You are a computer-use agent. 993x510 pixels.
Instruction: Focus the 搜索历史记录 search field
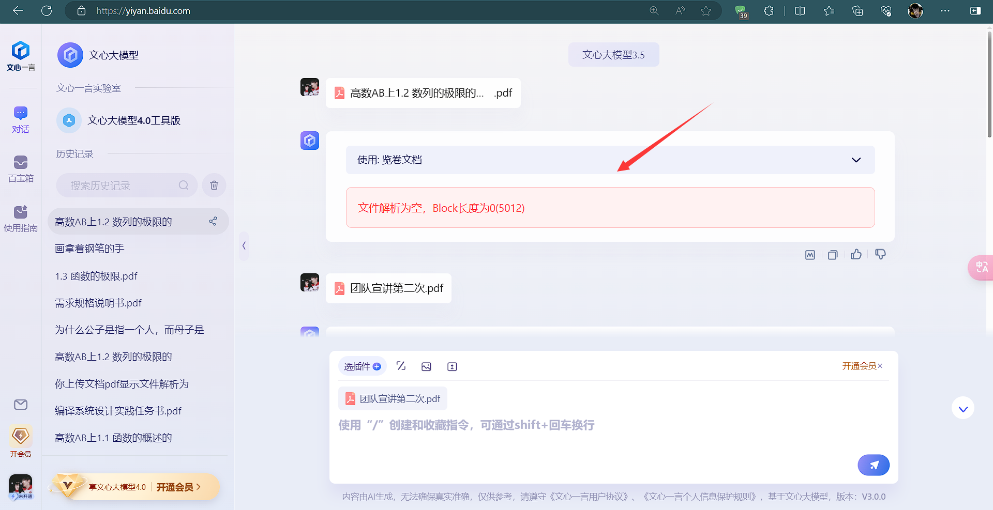(x=127, y=185)
